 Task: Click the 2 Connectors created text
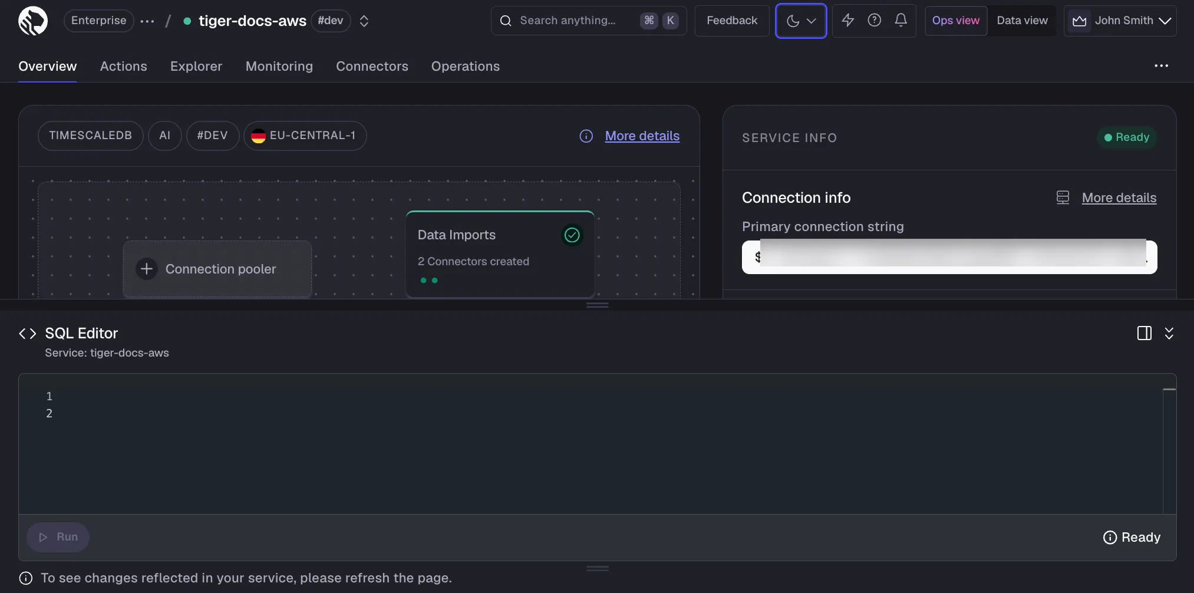click(473, 261)
